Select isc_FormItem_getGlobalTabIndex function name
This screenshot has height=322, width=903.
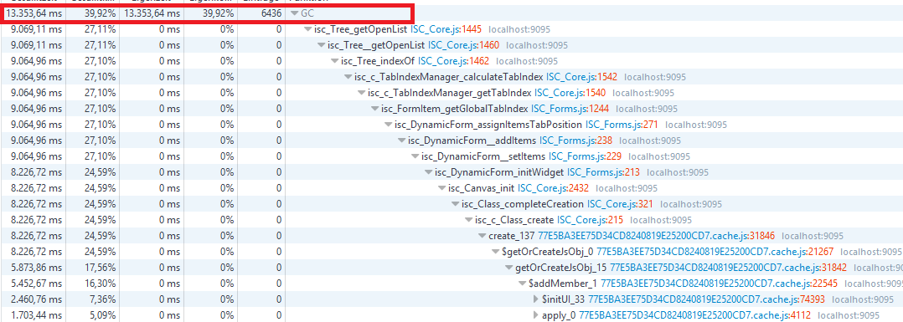click(x=454, y=109)
